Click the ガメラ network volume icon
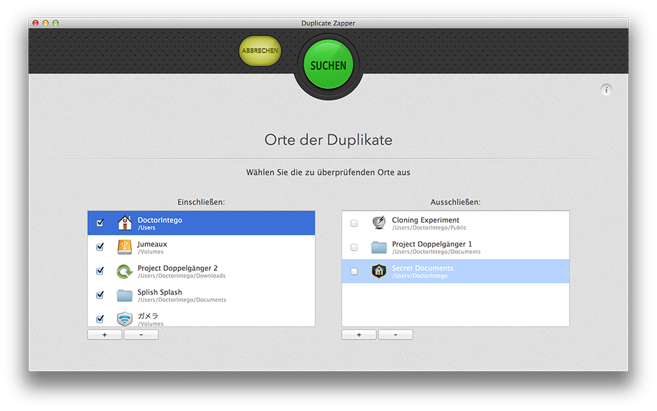 (125, 319)
